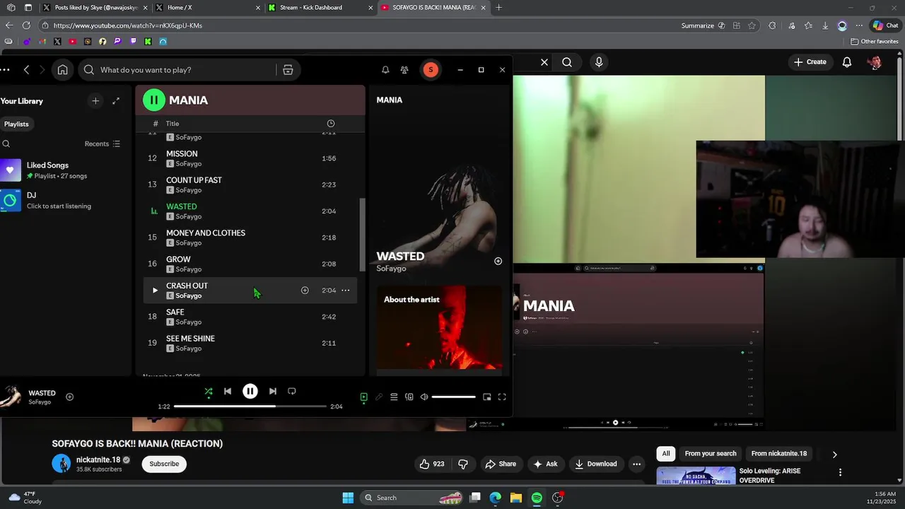Open lyrics microphone icon in Spotify
The height and width of the screenshot is (509, 905).
[x=379, y=397]
